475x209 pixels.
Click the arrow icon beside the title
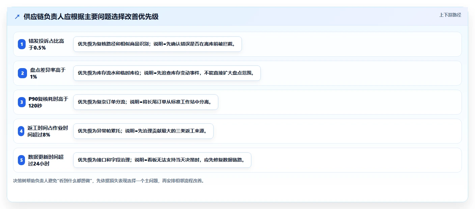coord(17,17)
